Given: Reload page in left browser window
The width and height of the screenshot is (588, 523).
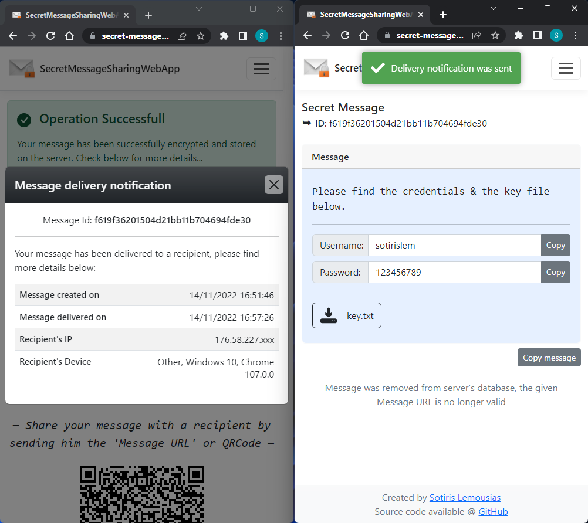Looking at the screenshot, I should click(x=50, y=36).
